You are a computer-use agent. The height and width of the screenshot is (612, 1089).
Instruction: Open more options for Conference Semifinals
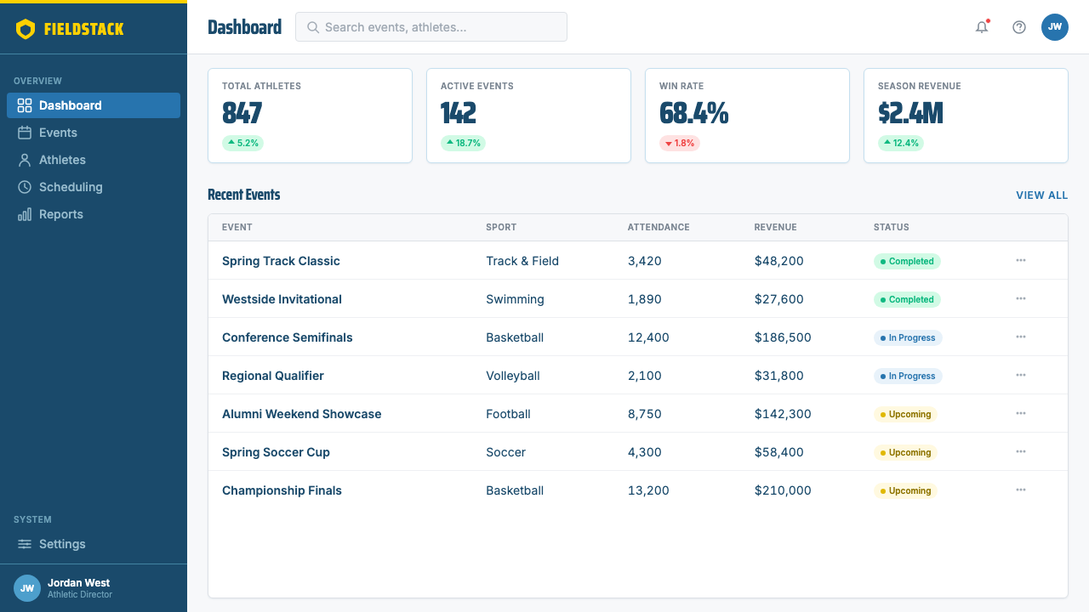tap(1021, 337)
